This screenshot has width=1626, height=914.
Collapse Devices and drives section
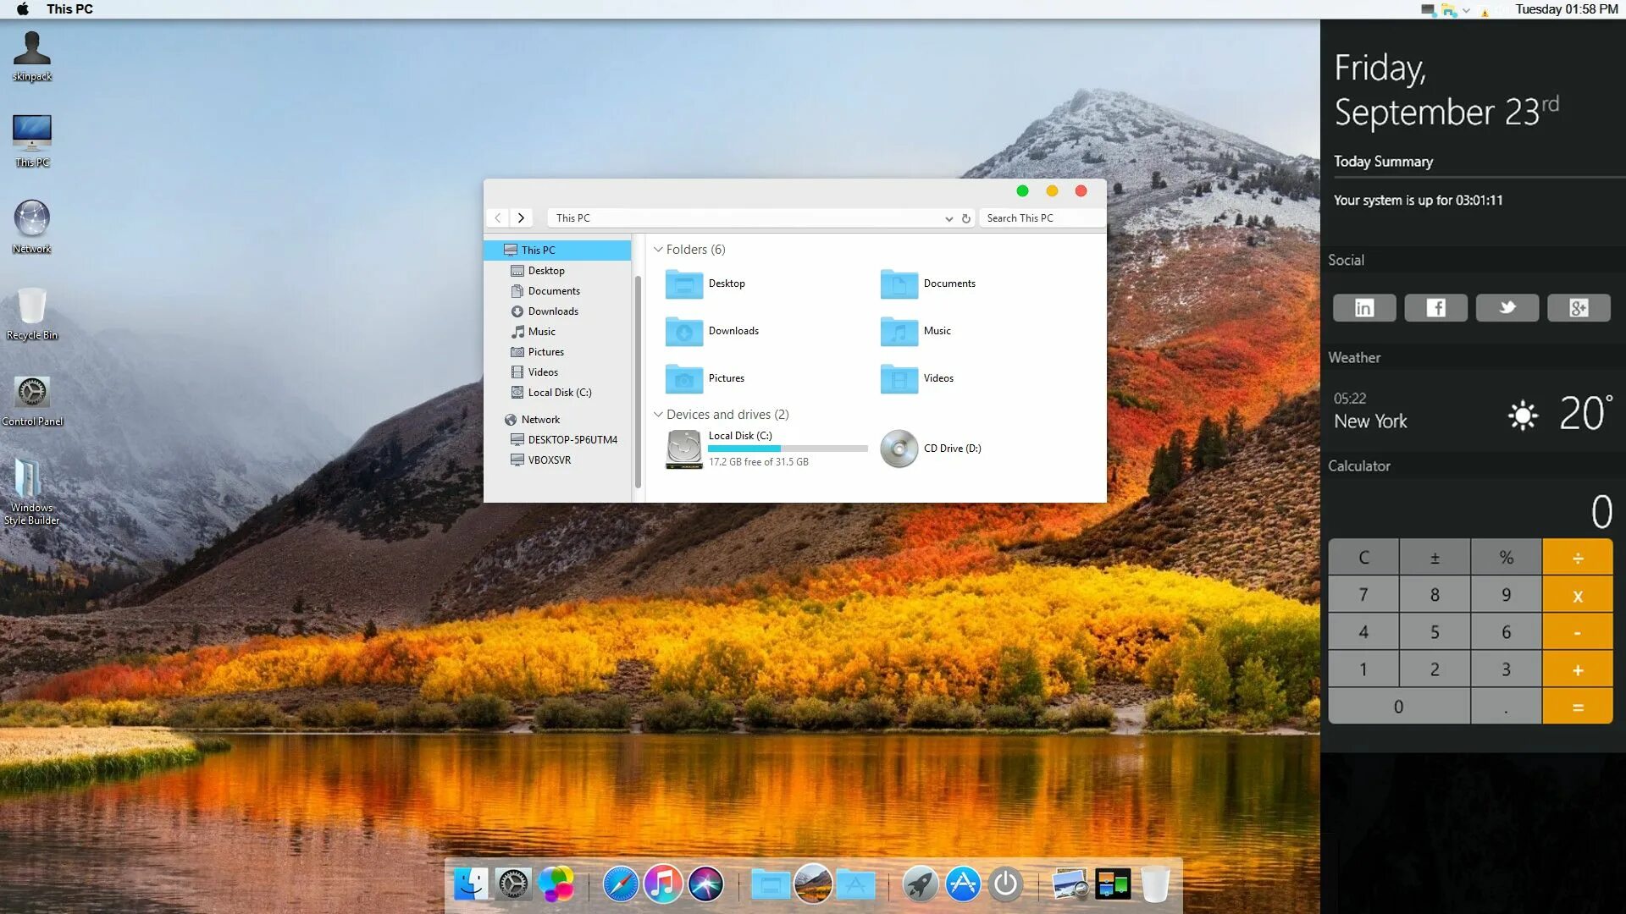(658, 414)
